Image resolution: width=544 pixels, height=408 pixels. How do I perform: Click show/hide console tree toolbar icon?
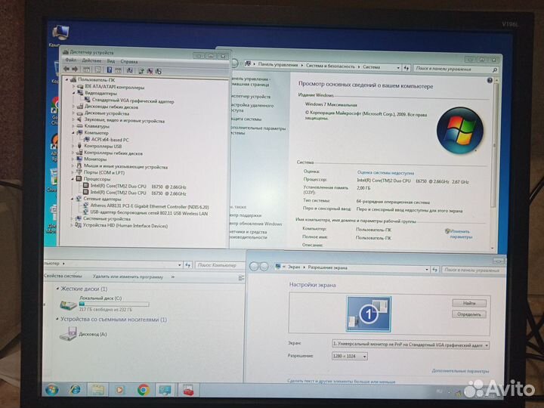87,70
